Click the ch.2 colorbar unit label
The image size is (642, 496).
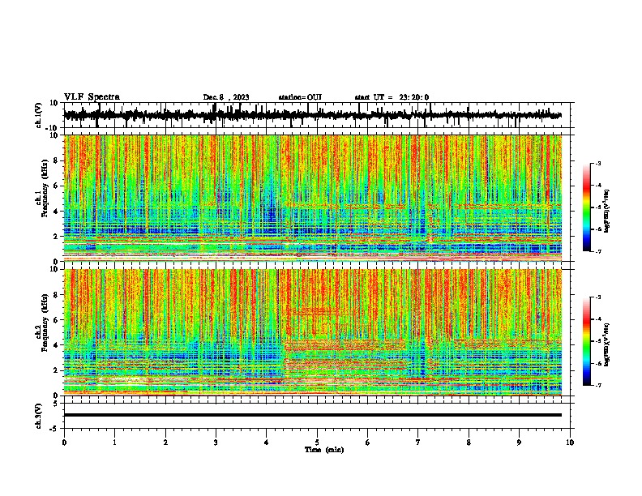607,344
